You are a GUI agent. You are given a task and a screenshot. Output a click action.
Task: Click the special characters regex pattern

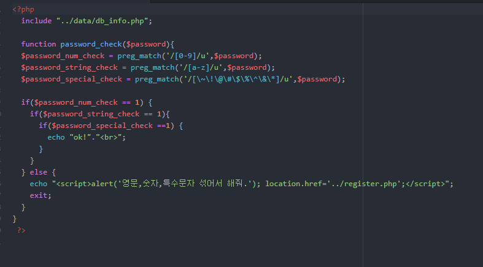coord(238,80)
